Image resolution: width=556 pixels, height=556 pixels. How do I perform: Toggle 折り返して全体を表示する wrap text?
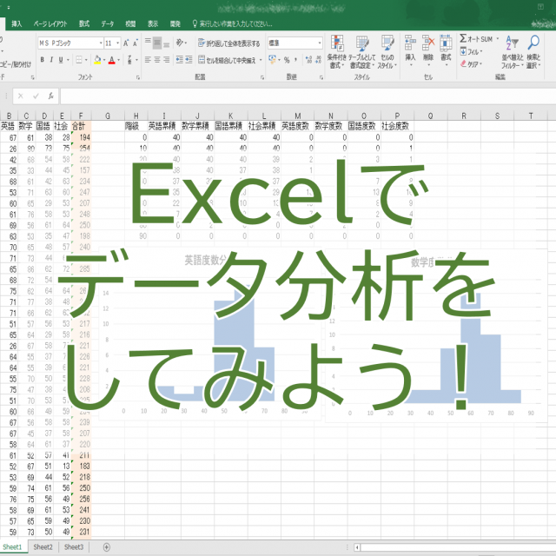pos(228,43)
